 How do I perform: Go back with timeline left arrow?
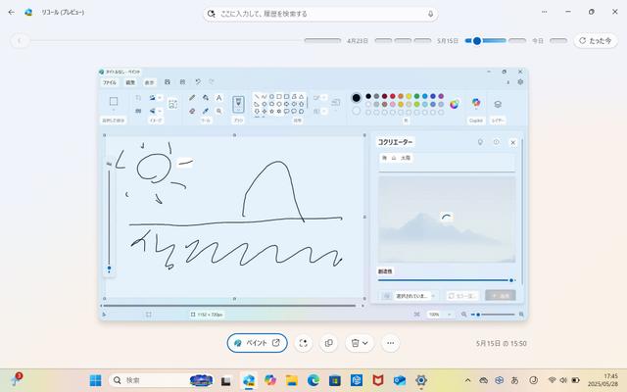pyautogui.click(x=20, y=41)
